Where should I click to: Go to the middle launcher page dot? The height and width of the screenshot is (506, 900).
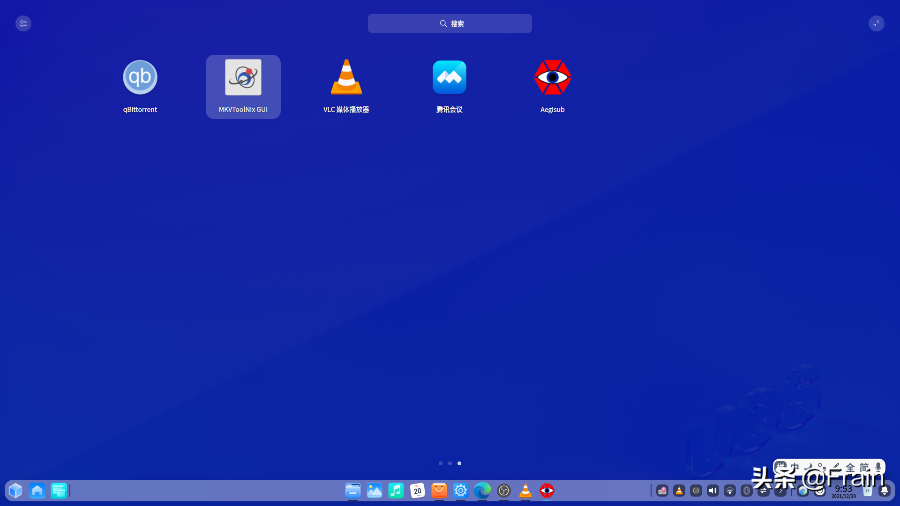(x=450, y=463)
